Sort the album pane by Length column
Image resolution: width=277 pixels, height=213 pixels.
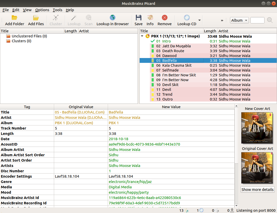[x=210, y=31]
